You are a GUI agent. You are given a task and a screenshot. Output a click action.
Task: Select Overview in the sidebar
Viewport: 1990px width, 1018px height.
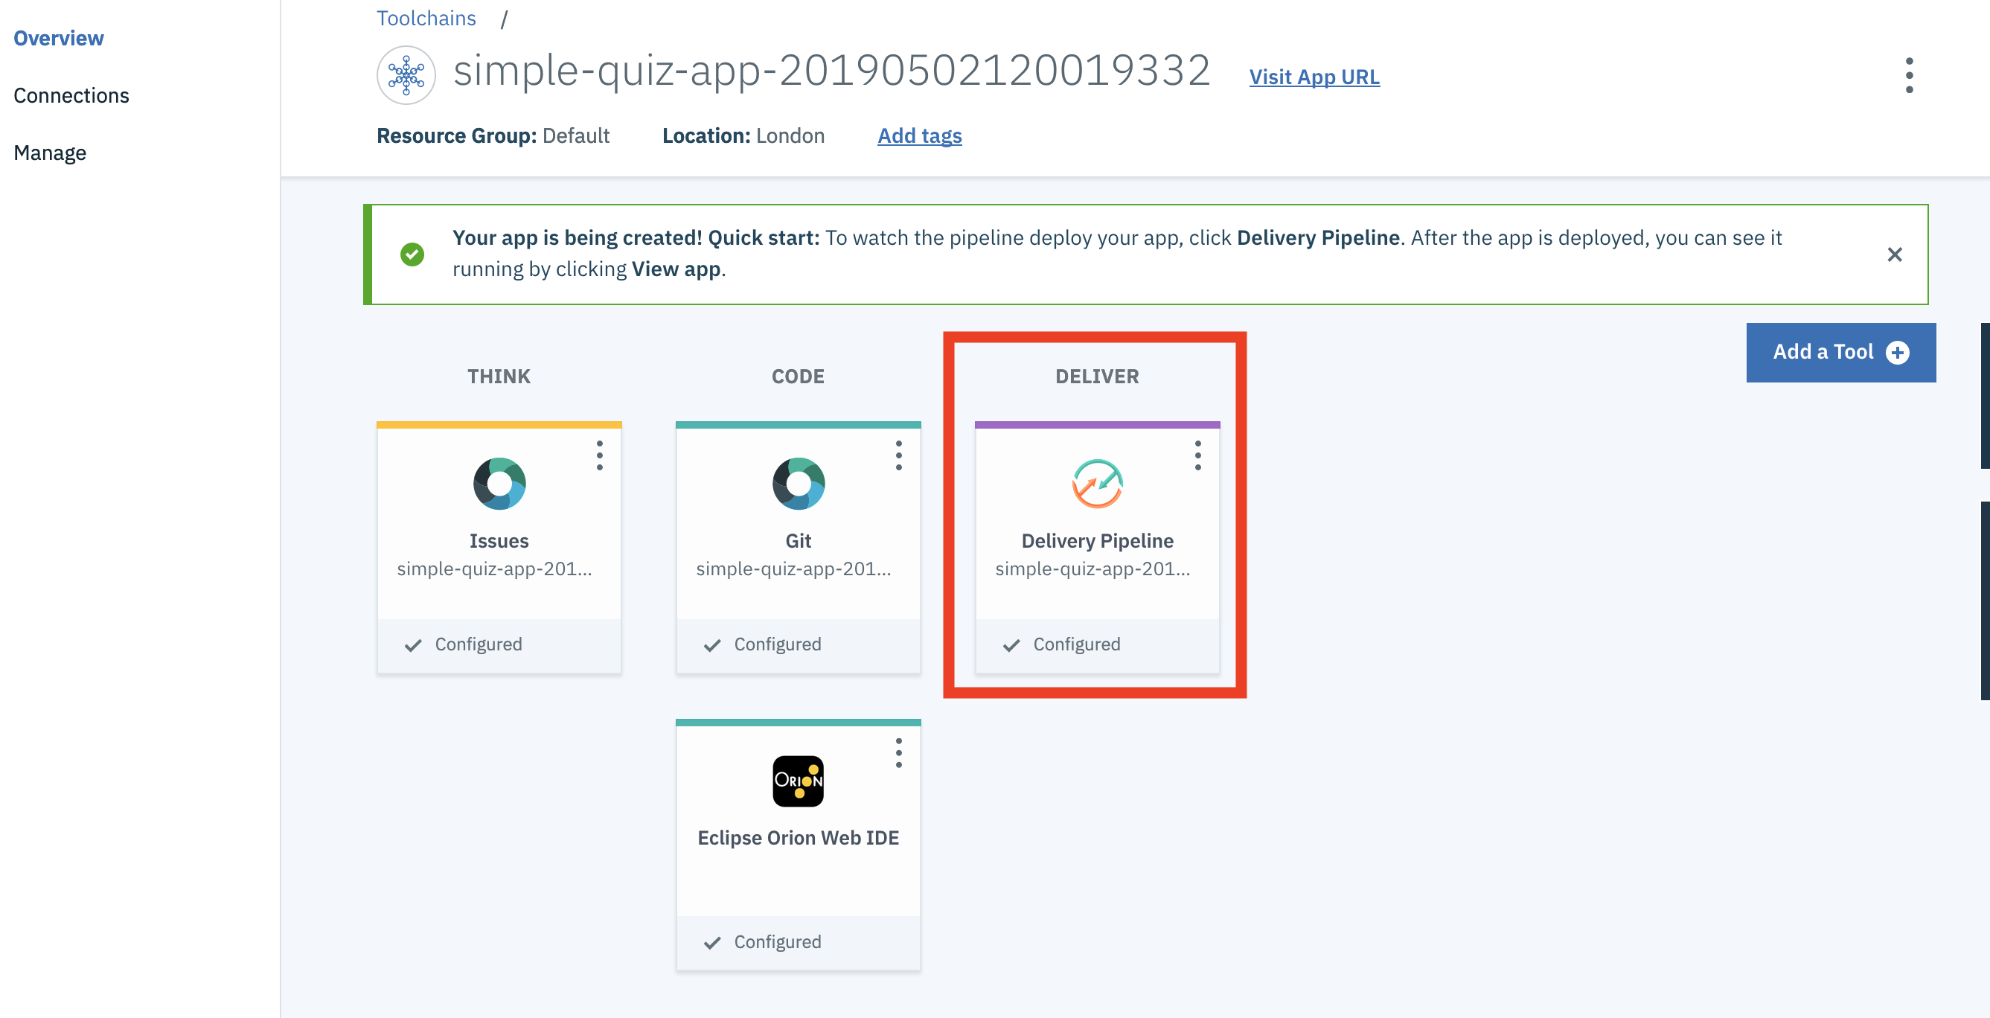[59, 38]
